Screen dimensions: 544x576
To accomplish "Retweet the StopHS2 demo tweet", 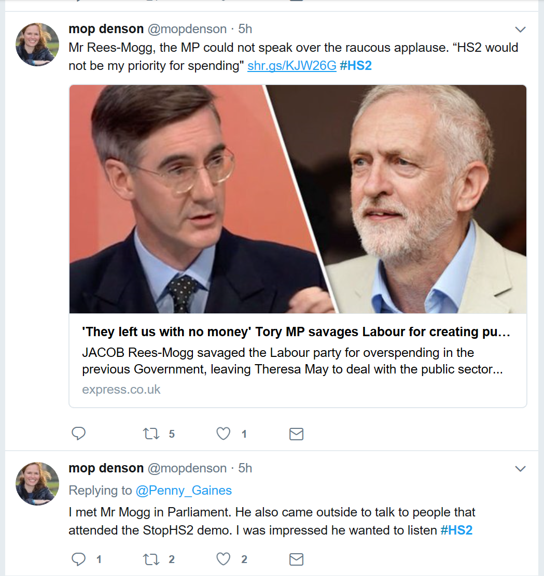I will pos(151,559).
